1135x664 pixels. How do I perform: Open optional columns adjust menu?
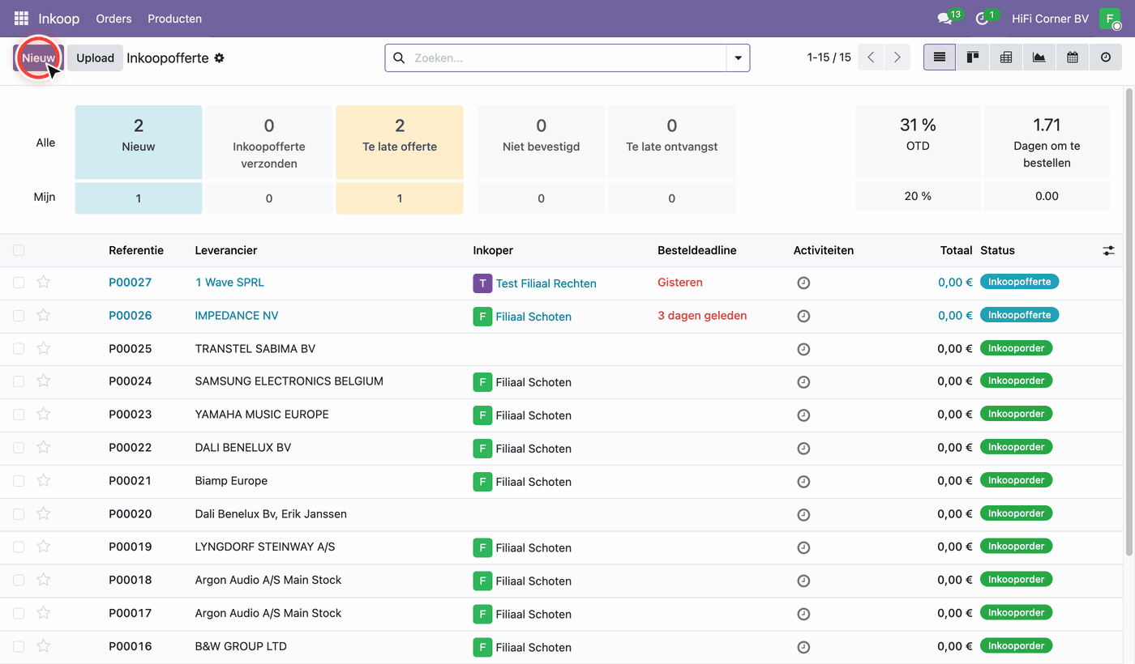tap(1108, 251)
